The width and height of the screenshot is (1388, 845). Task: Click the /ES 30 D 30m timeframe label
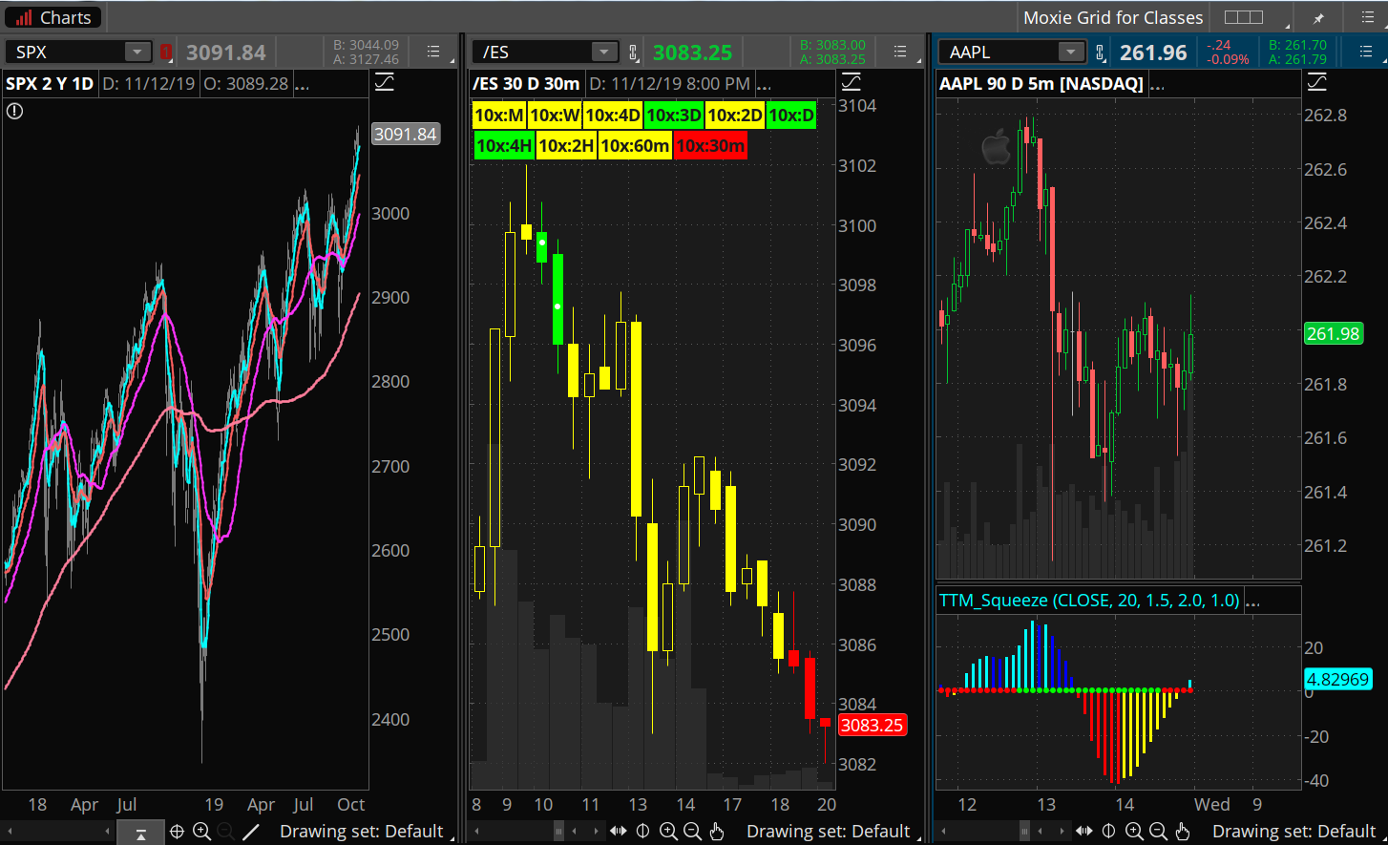pyautogui.click(x=526, y=84)
